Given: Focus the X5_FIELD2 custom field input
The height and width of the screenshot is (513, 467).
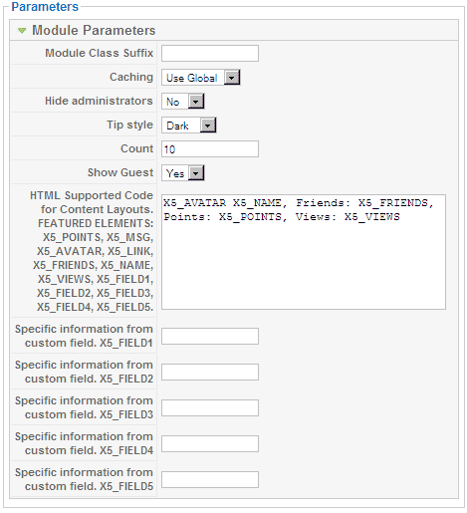Looking at the screenshot, I should coord(210,373).
